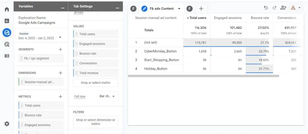
Task: Go to the Home icon in sidebar
Action: pos(7,9)
